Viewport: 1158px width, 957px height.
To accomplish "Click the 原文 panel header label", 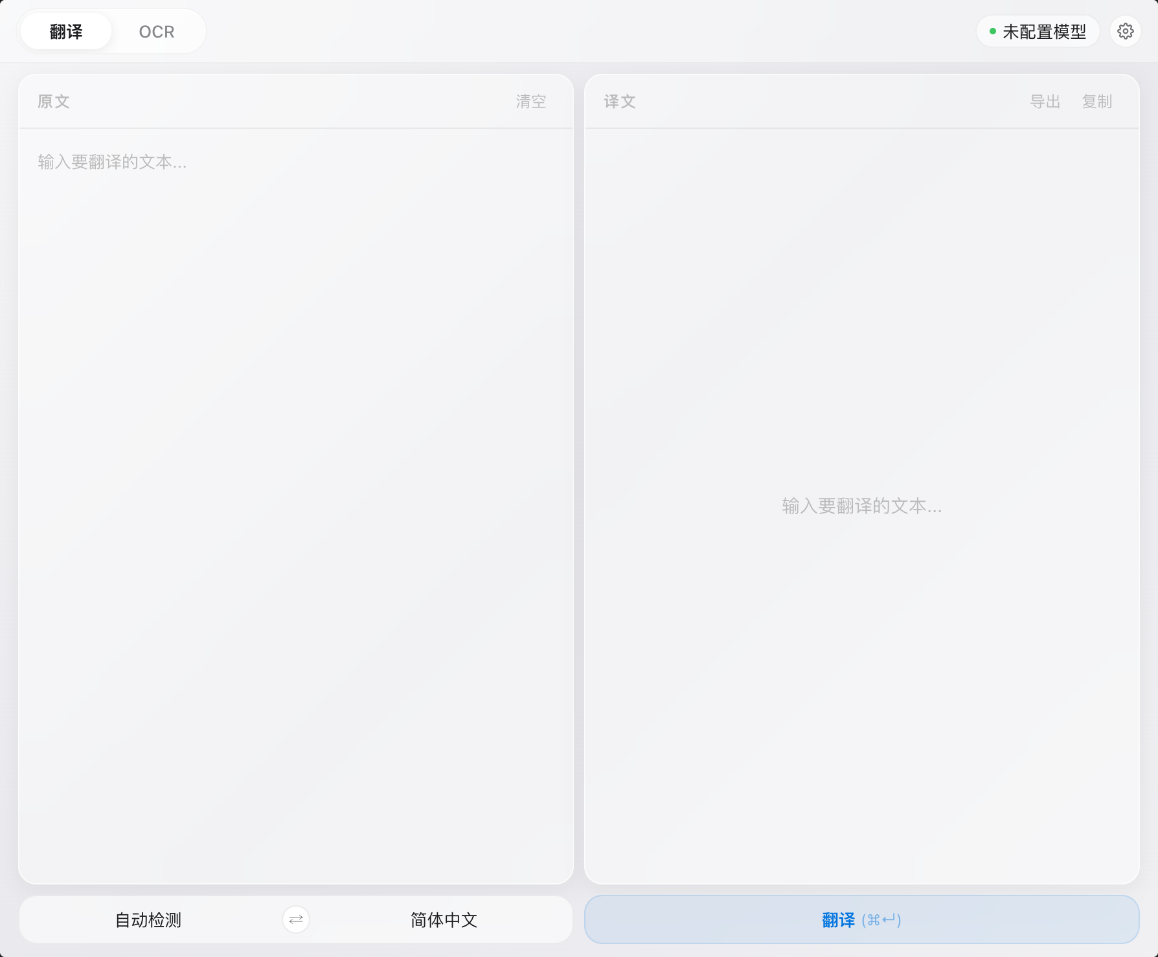I will [54, 102].
